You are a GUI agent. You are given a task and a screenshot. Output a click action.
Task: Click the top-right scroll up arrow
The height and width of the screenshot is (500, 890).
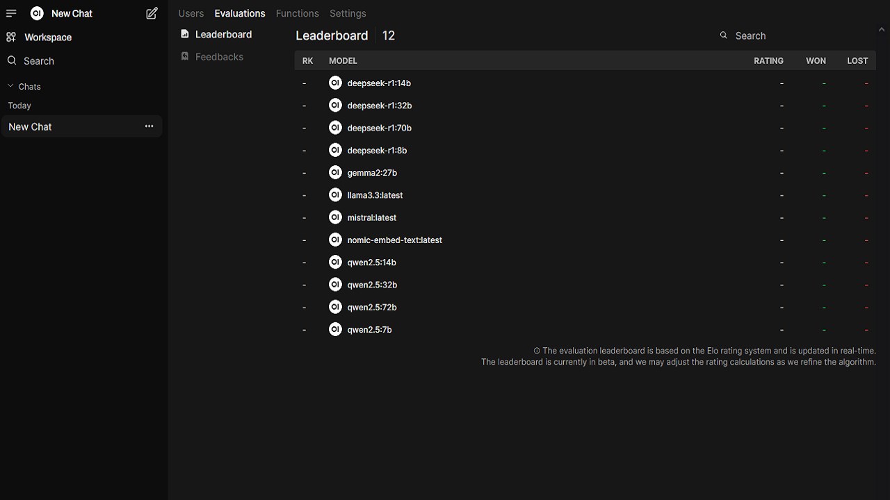882,30
